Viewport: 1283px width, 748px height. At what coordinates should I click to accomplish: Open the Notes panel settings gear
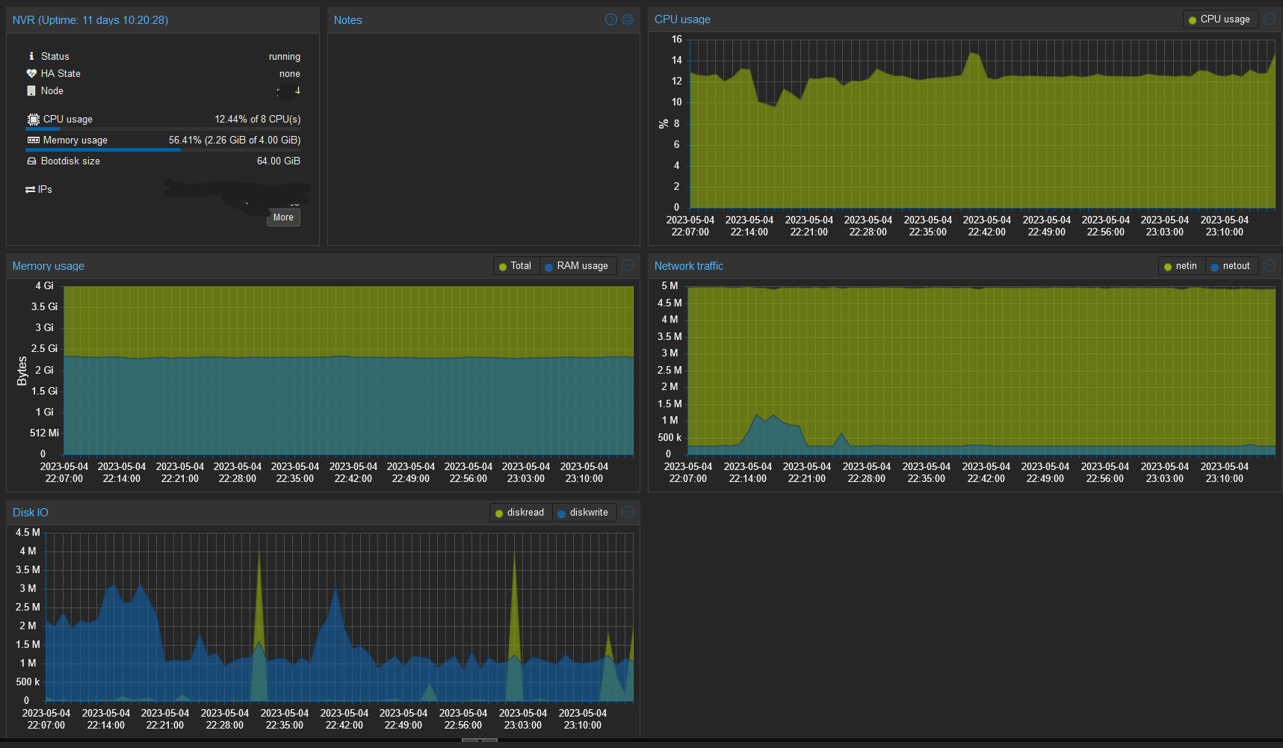[x=628, y=19]
